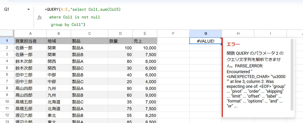Select column A header

30,33
